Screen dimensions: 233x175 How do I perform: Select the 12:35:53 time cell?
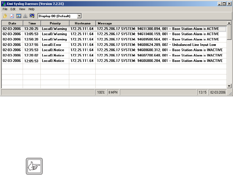point(32,50)
